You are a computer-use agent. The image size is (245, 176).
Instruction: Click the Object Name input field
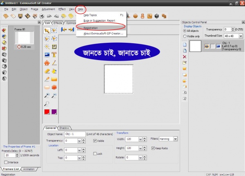click(x=75, y=134)
